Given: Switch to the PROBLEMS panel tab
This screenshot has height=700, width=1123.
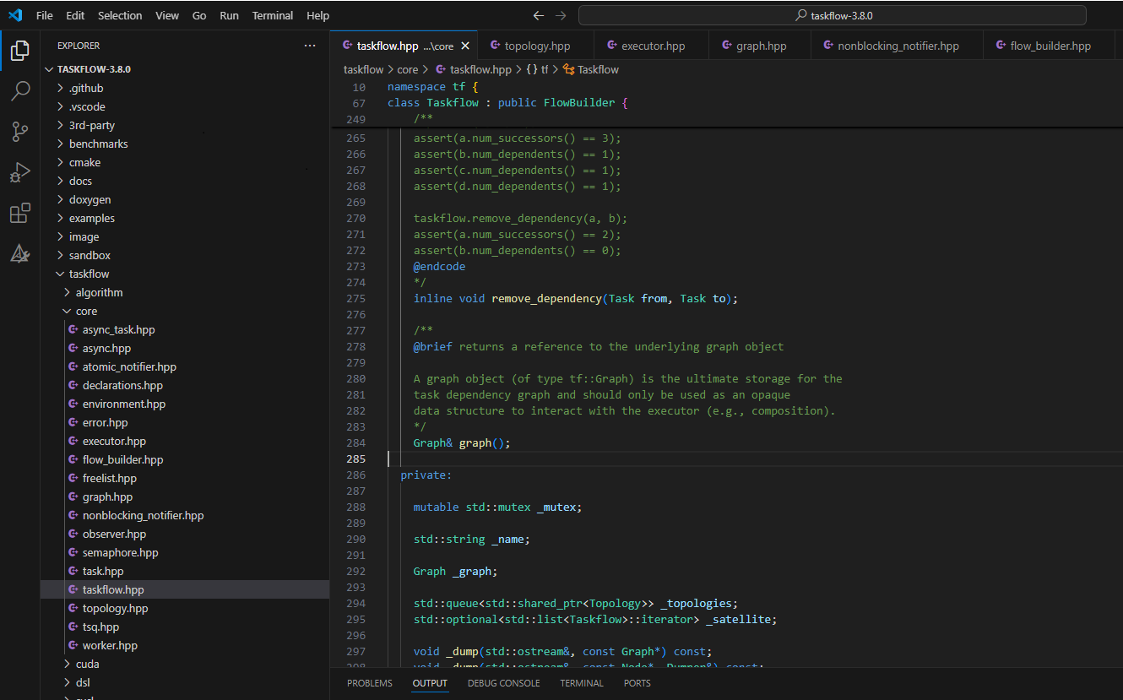Looking at the screenshot, I should (x=369, y=683).
